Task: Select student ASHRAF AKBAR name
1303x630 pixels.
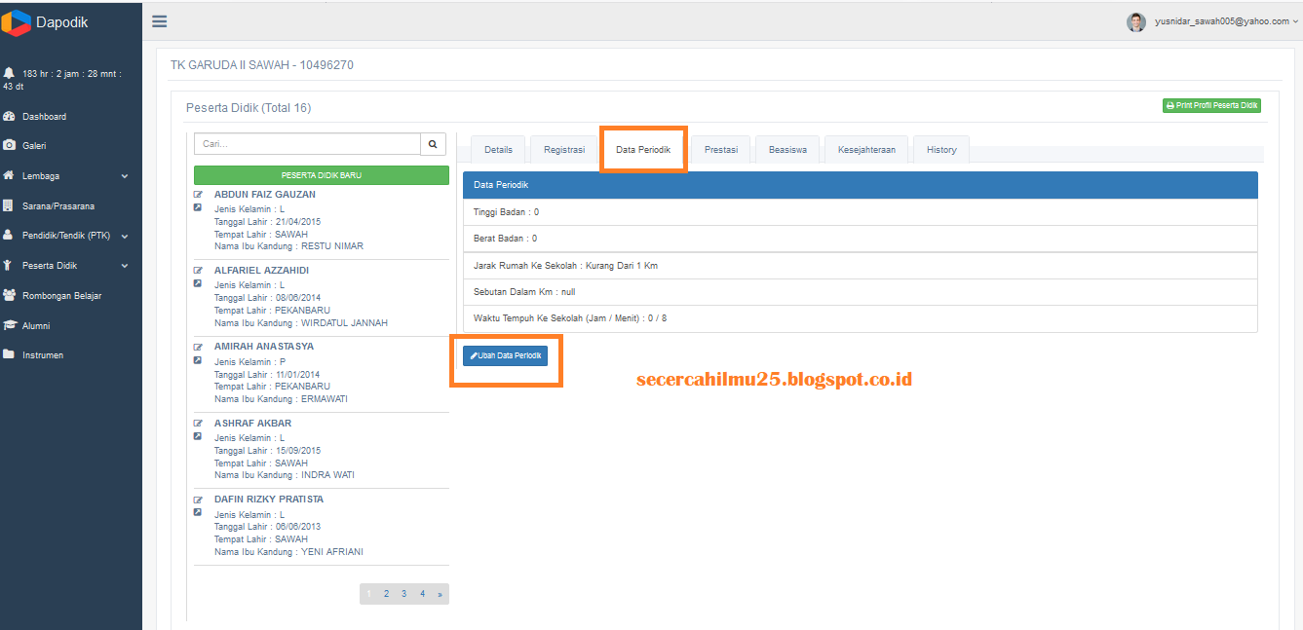Action: tap(252, 423)
